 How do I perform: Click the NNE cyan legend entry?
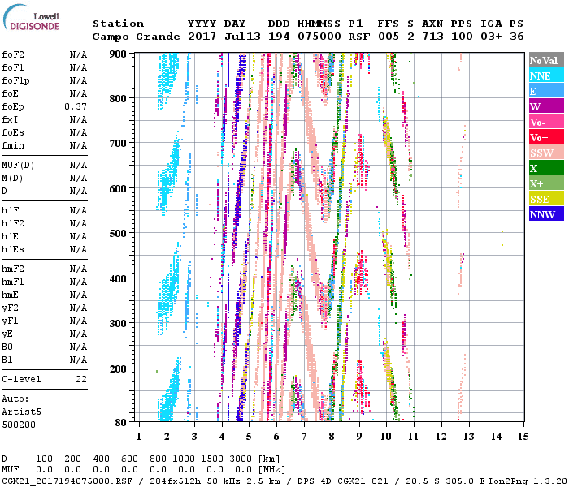click(544, 76)
